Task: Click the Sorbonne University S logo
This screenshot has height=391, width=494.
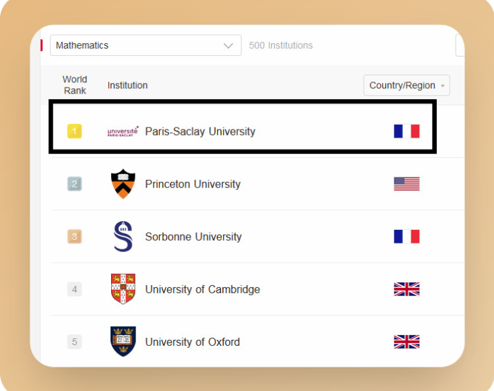Action: click(x=123, y=237)
